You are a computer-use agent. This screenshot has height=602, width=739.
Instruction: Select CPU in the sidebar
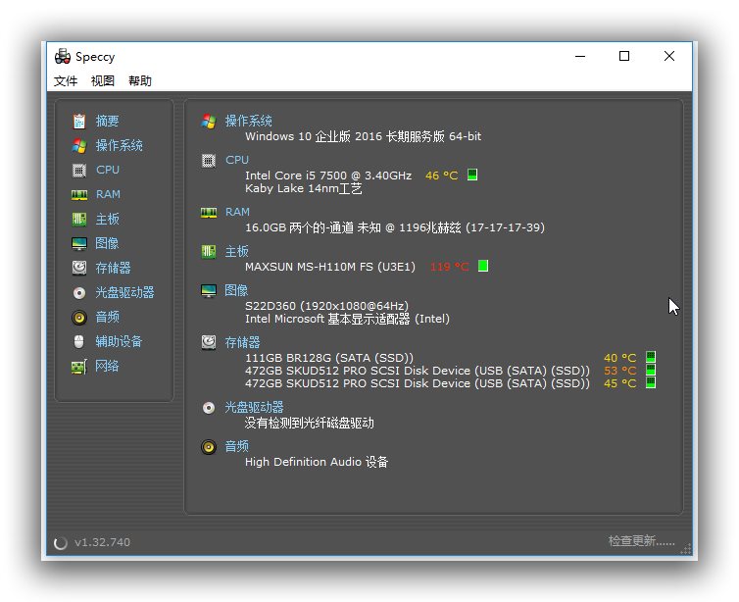(x=108, y=171)
